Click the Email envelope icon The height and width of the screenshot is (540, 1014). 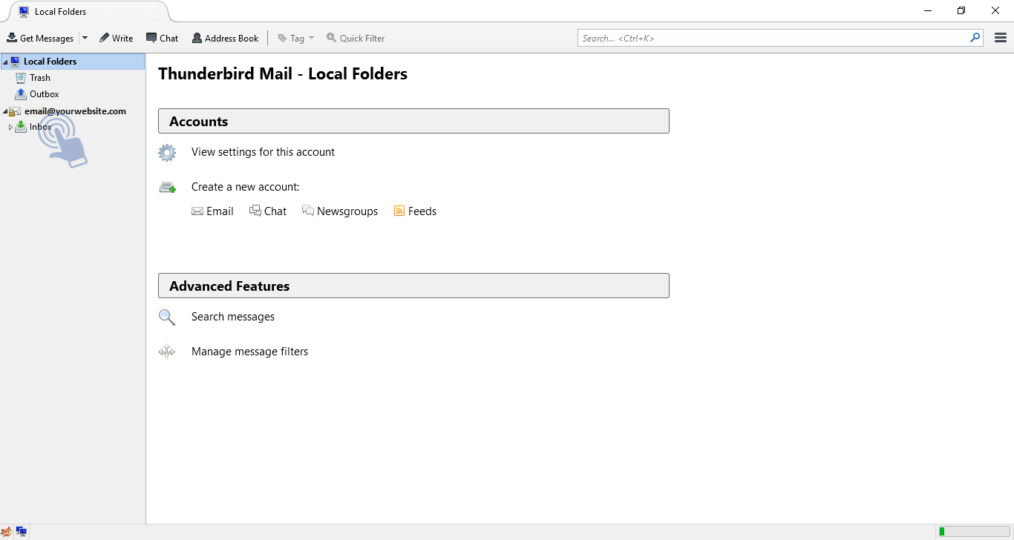tap(197, 211)
